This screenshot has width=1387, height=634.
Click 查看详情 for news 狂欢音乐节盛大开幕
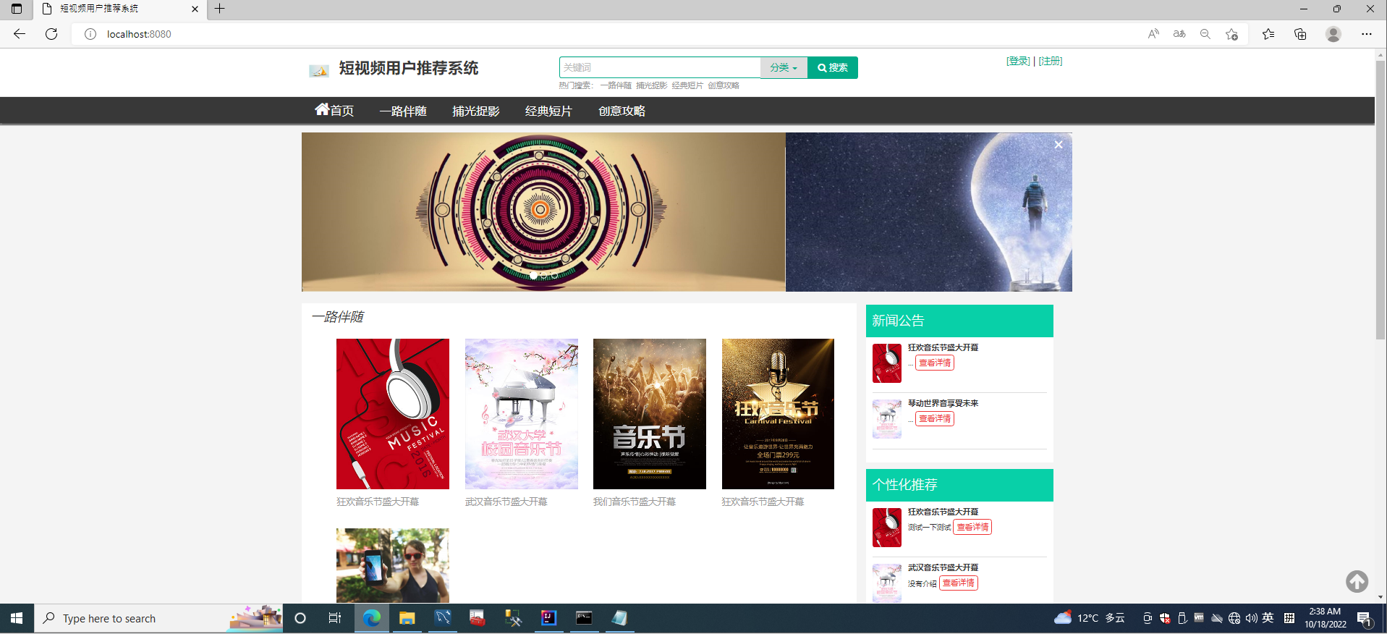point(935,363)
